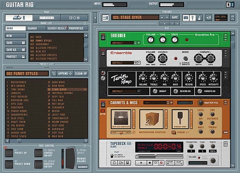The height and width of the screenshot is (173, 240).
Task: Open the Twin Amp Default preset dropdown
Action: tap(139, 91)
